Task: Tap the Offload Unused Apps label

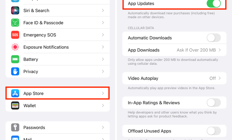Action: click(149, 131)
